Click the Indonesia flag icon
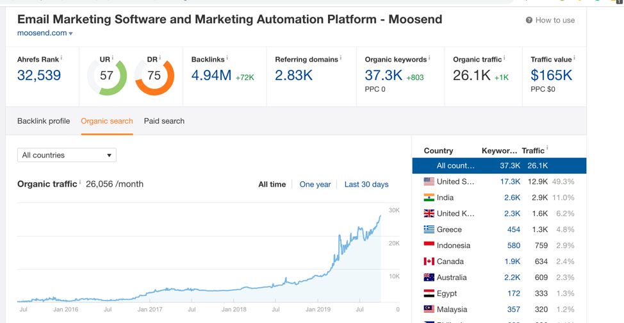The image size is (624, 323). point(429,245)
